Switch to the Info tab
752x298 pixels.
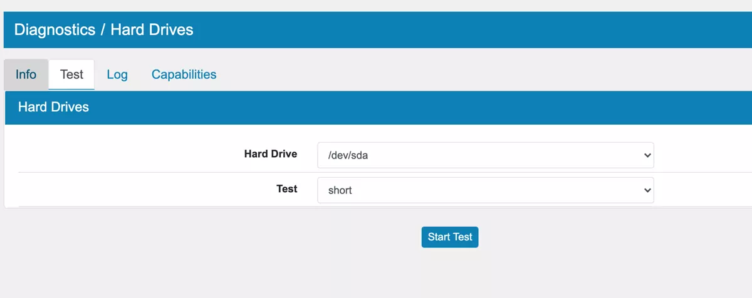[26, 74]
